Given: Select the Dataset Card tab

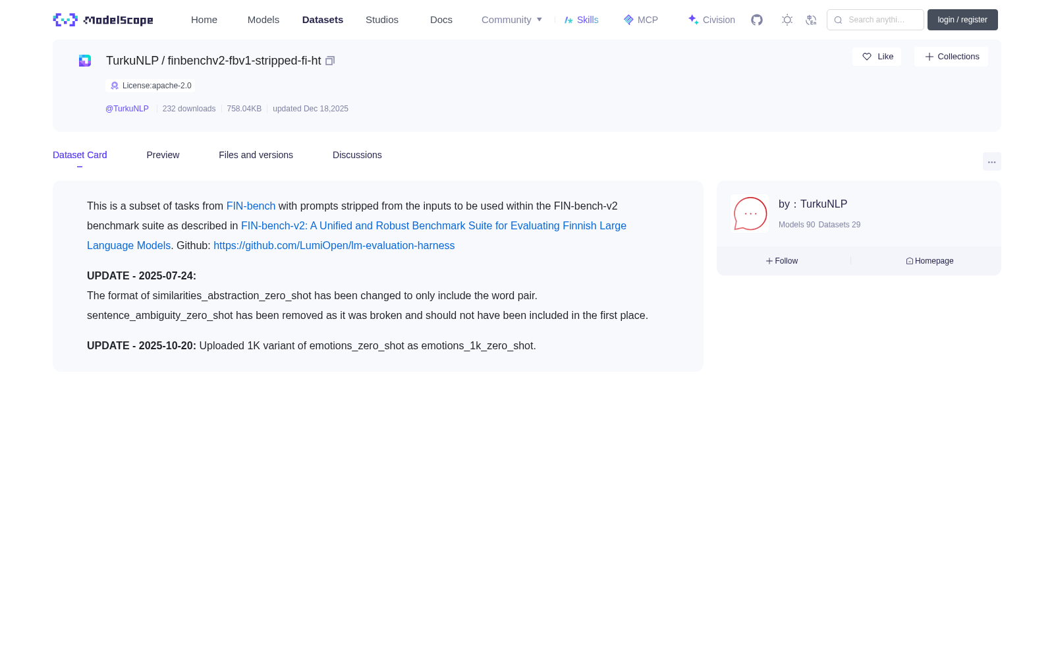Looking at the screenshot, I should [80, 155].
